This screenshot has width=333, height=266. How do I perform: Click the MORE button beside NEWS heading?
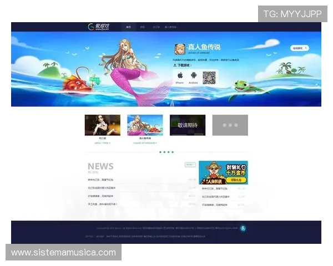click(190, 165)
